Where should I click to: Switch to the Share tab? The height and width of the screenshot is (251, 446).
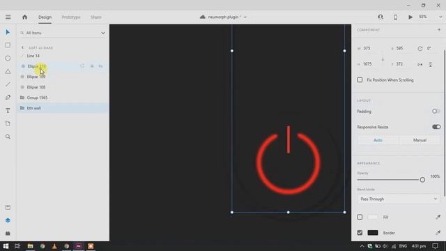[96, 17]
